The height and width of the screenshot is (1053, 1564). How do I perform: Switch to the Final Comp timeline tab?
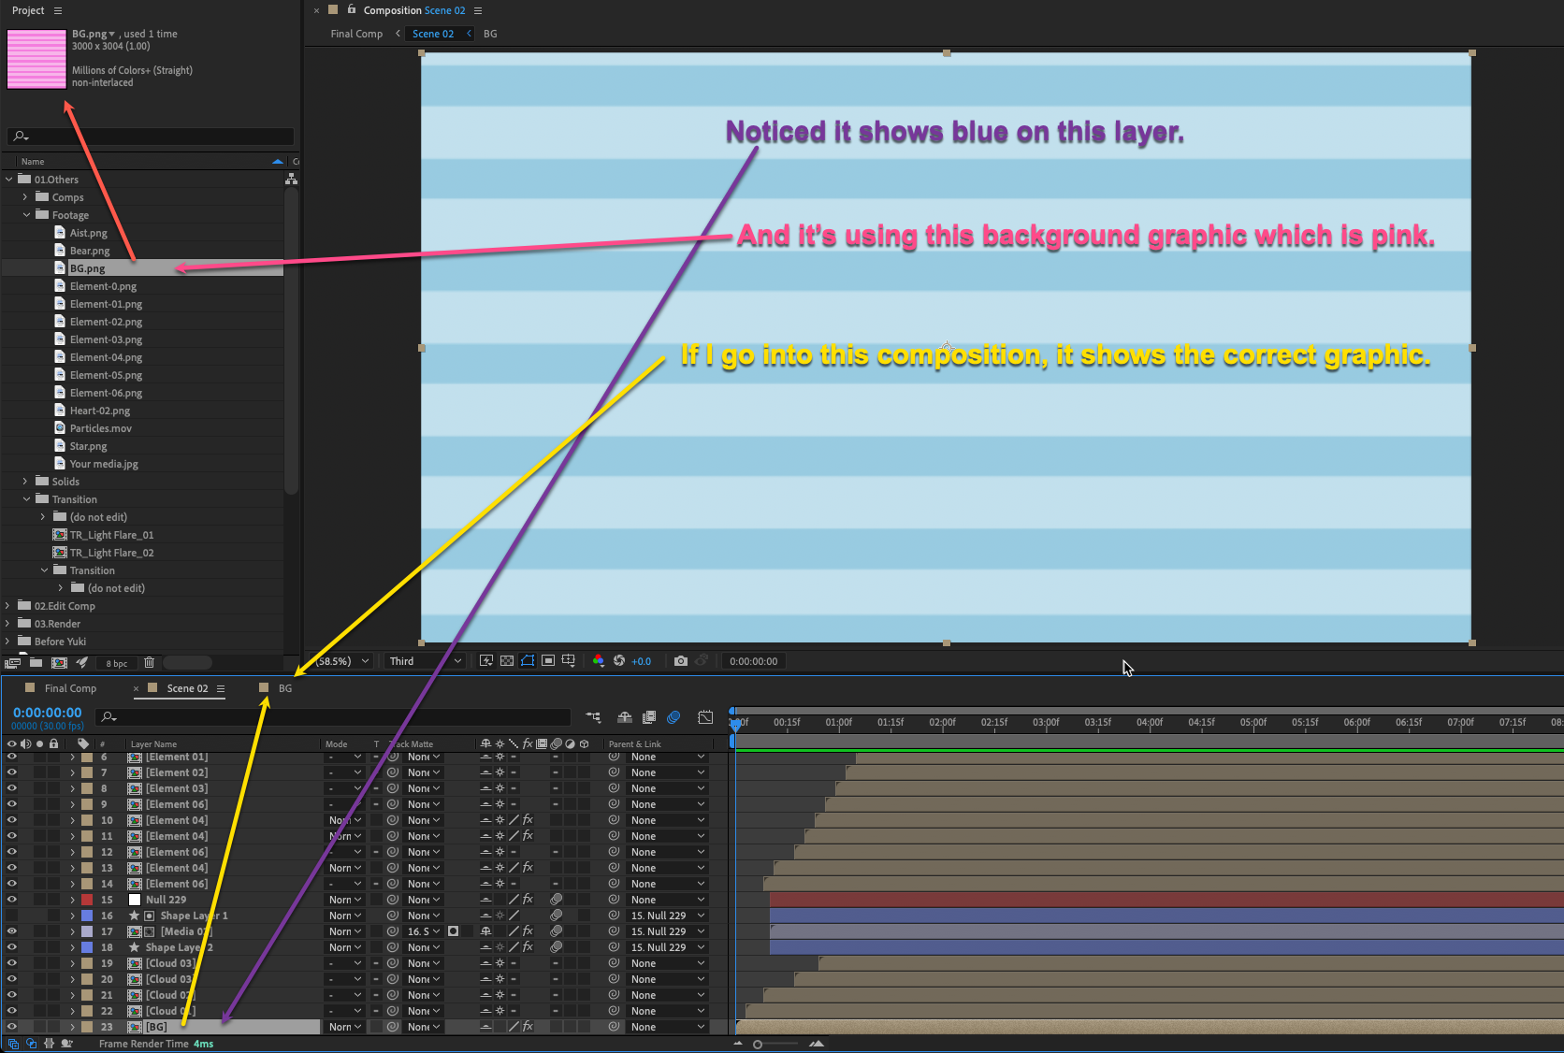pyautogui.click(x=70, y=687)
